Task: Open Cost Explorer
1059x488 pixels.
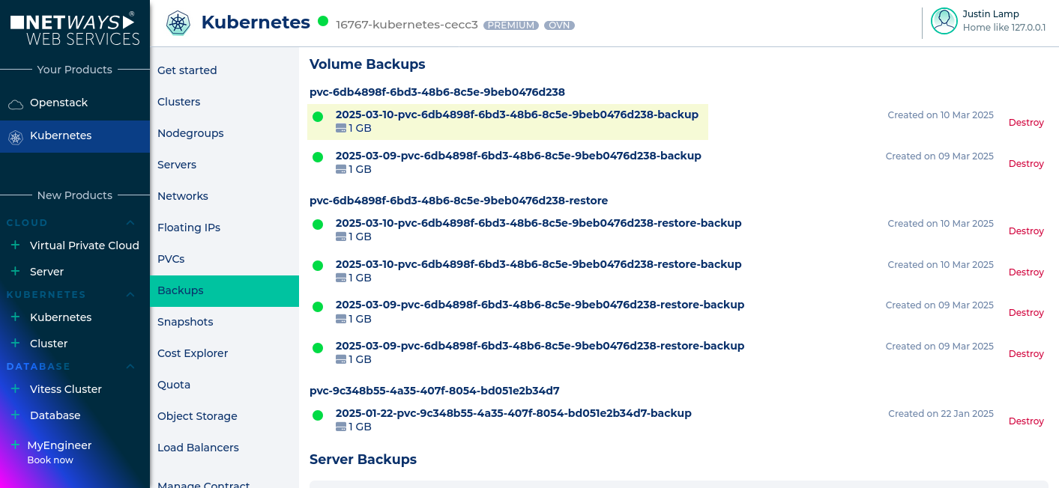Action: tap(224, 353)
